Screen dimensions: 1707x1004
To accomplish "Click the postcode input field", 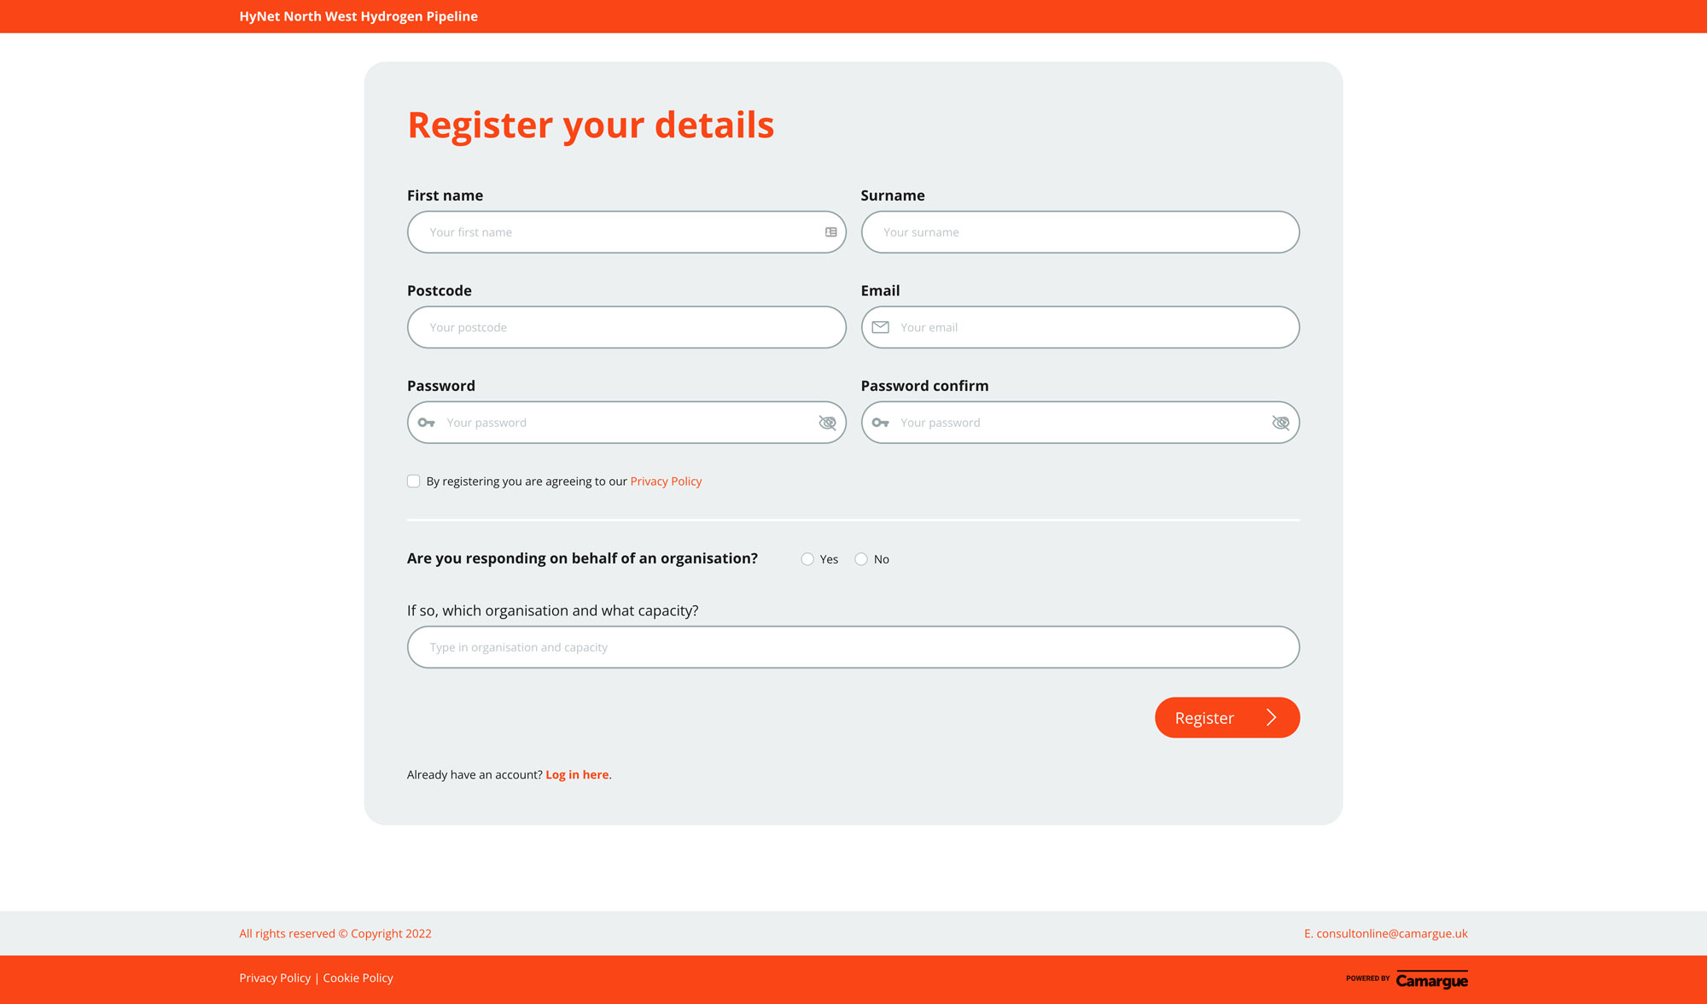I will click(626, 326).
